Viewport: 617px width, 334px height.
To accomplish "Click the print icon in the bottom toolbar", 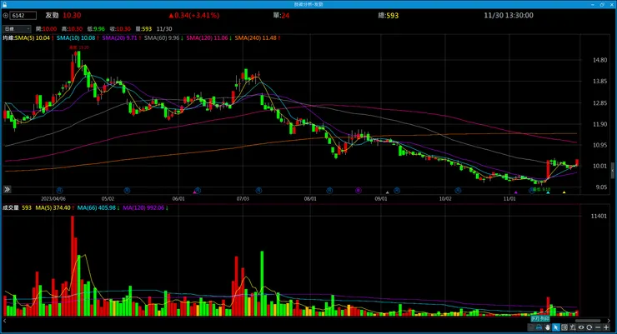I will pos(539,327).
